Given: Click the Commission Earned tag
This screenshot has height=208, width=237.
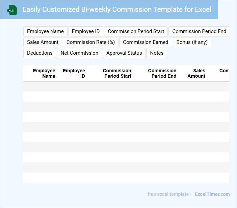Looking at the screenshot, I should 146,42.
